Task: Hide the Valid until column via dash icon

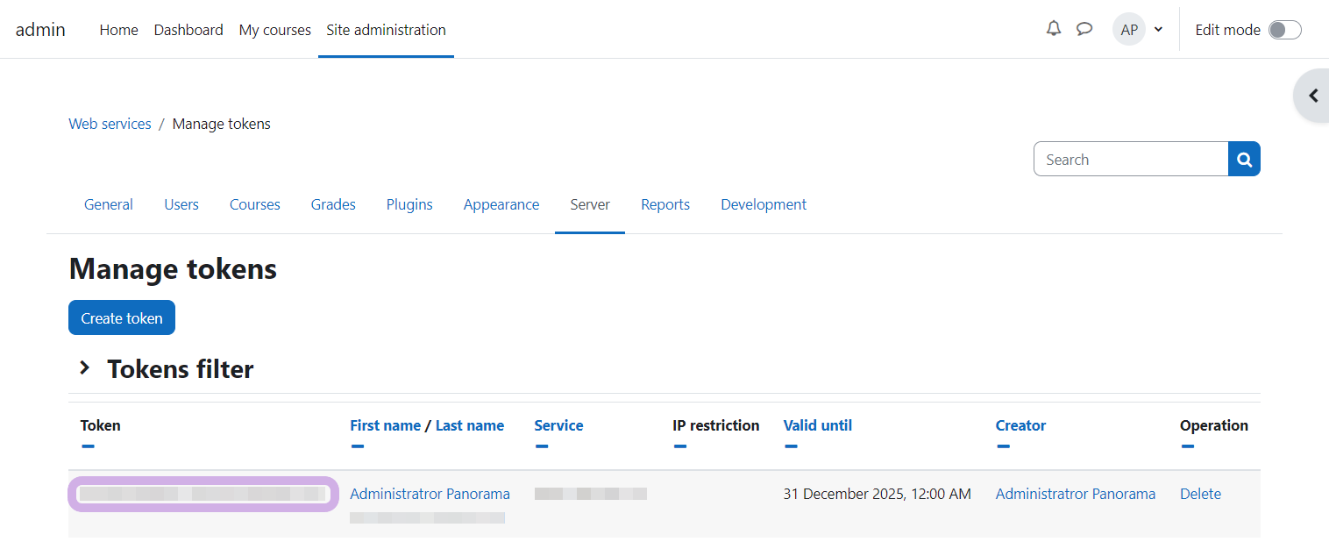Action: (791, 446)
